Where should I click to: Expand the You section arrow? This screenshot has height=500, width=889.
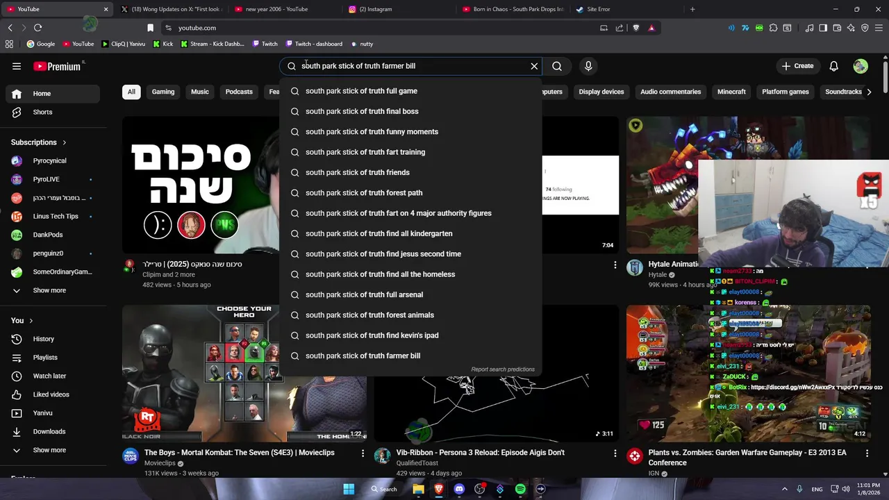point(31,320)
